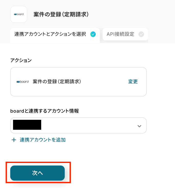Click the 案件の登録(定期請求) text in the action card
The height and width of the screenshot is (188, 175).
[57, 82]
